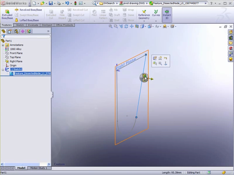Save the document
The height and width of the screenshot is (175, 234).
(51, 3)
